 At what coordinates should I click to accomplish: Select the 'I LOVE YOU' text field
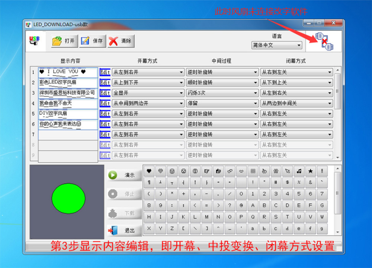click(x=68, y=72)
